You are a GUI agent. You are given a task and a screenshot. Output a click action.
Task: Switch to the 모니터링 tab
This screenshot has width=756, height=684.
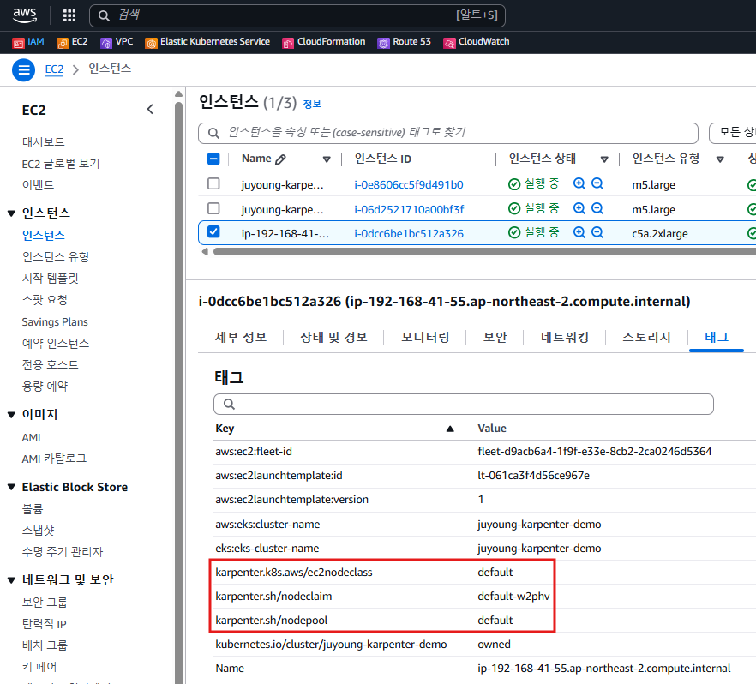425,338
